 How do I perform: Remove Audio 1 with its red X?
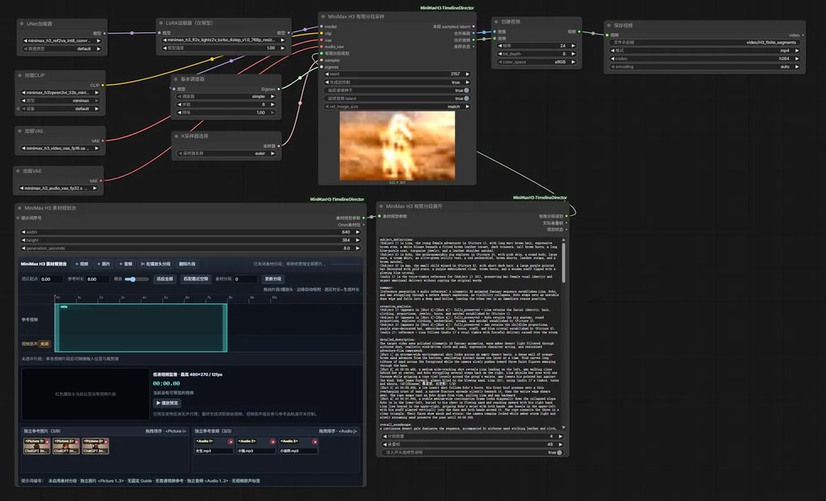(x=230, y=441)
